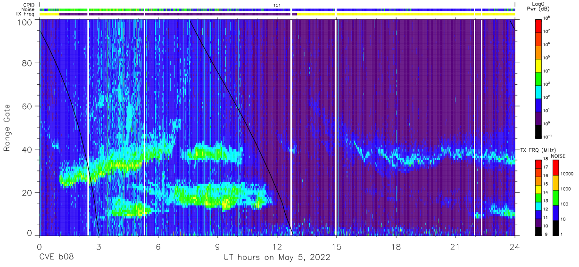Click the y-axis tick label '60'
The image size is (579, 267).
point(27,106)
